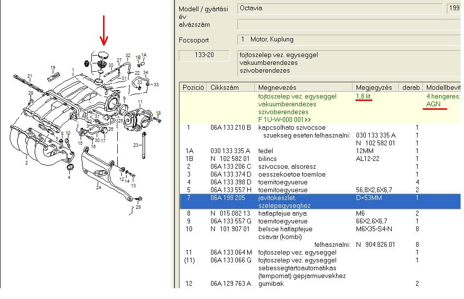Click callout number 29 in the diagram
The width and height of the screenshot is (464, 299).
[x=138, y=207]
